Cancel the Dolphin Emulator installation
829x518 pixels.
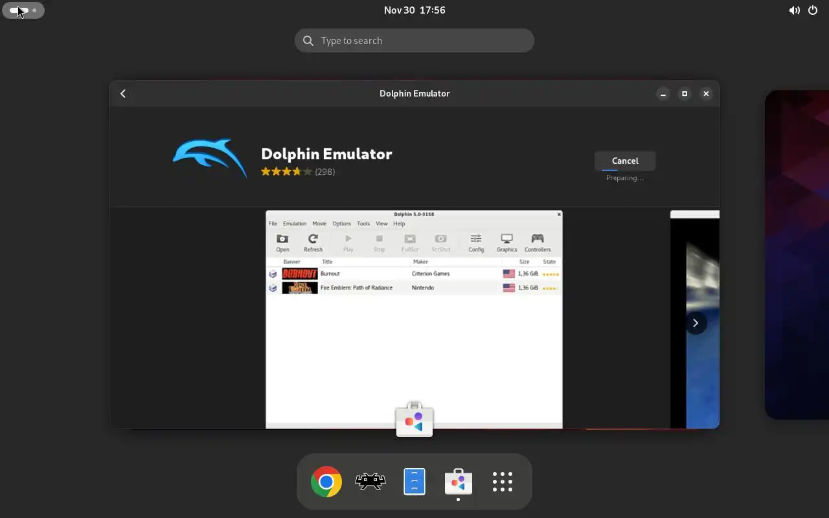point(625,161)
